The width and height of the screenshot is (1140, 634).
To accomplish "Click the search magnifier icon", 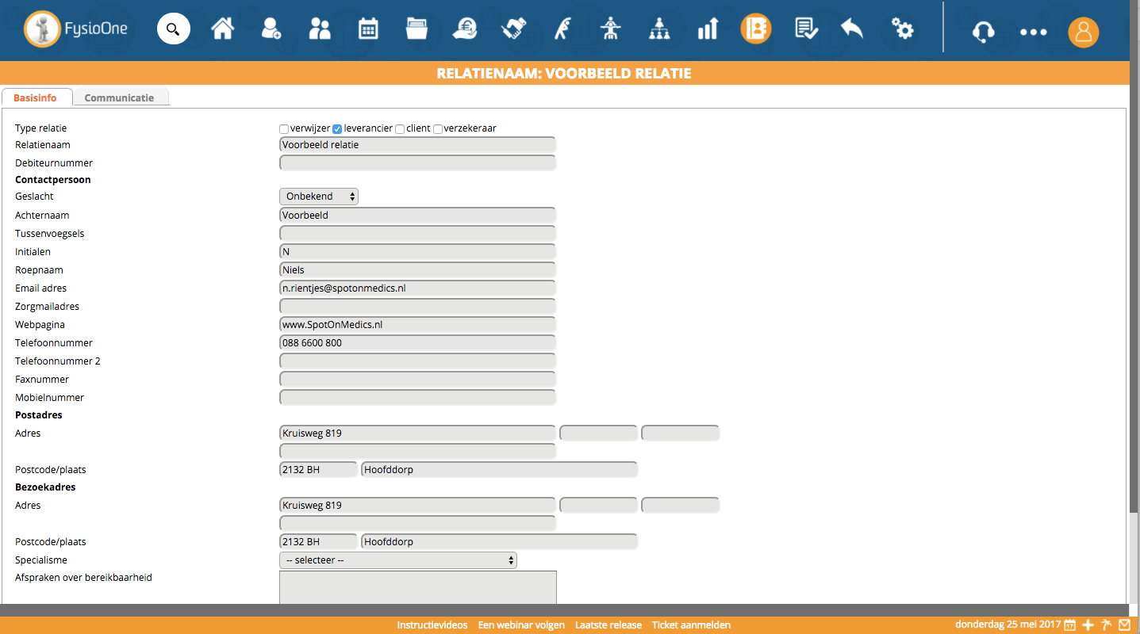I will [x=173, y=30].
